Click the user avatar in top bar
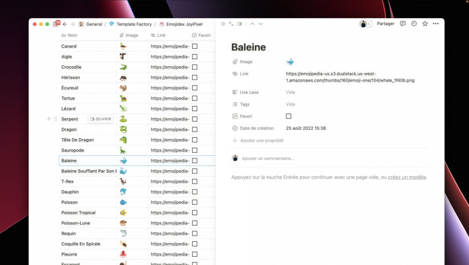This screenshot has height=265, width=469. 363,24
